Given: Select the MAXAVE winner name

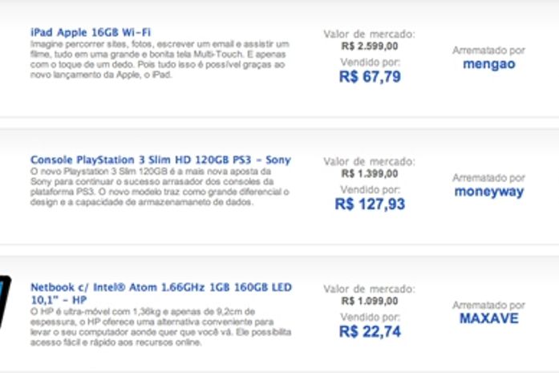Looking at the screenshot, I should coord(488,318).
